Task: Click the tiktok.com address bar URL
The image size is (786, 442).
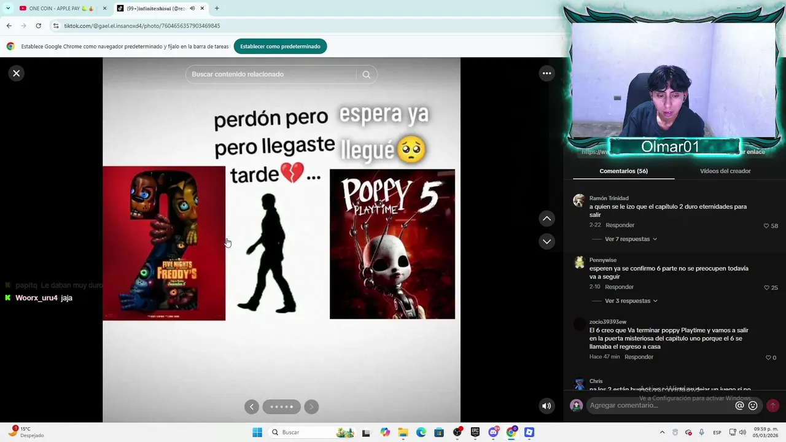Action: pyautogui.click(x=142, y=26)
